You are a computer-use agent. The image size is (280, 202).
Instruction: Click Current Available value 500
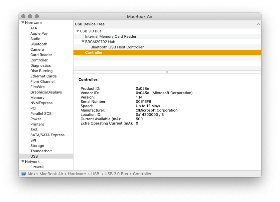tap(139, 119)
